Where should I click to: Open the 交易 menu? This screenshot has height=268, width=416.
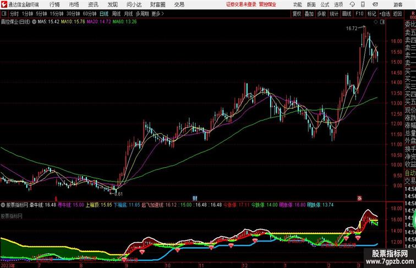(179, 4)
